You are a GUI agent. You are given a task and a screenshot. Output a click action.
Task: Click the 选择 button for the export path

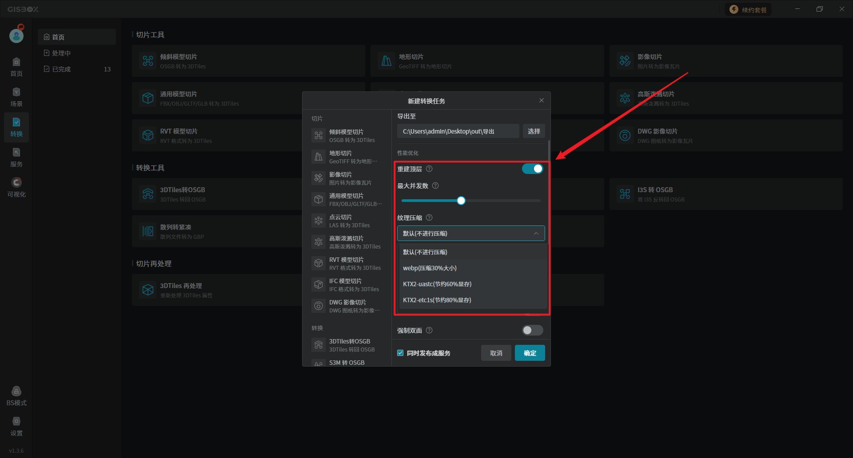pos(534,131)
